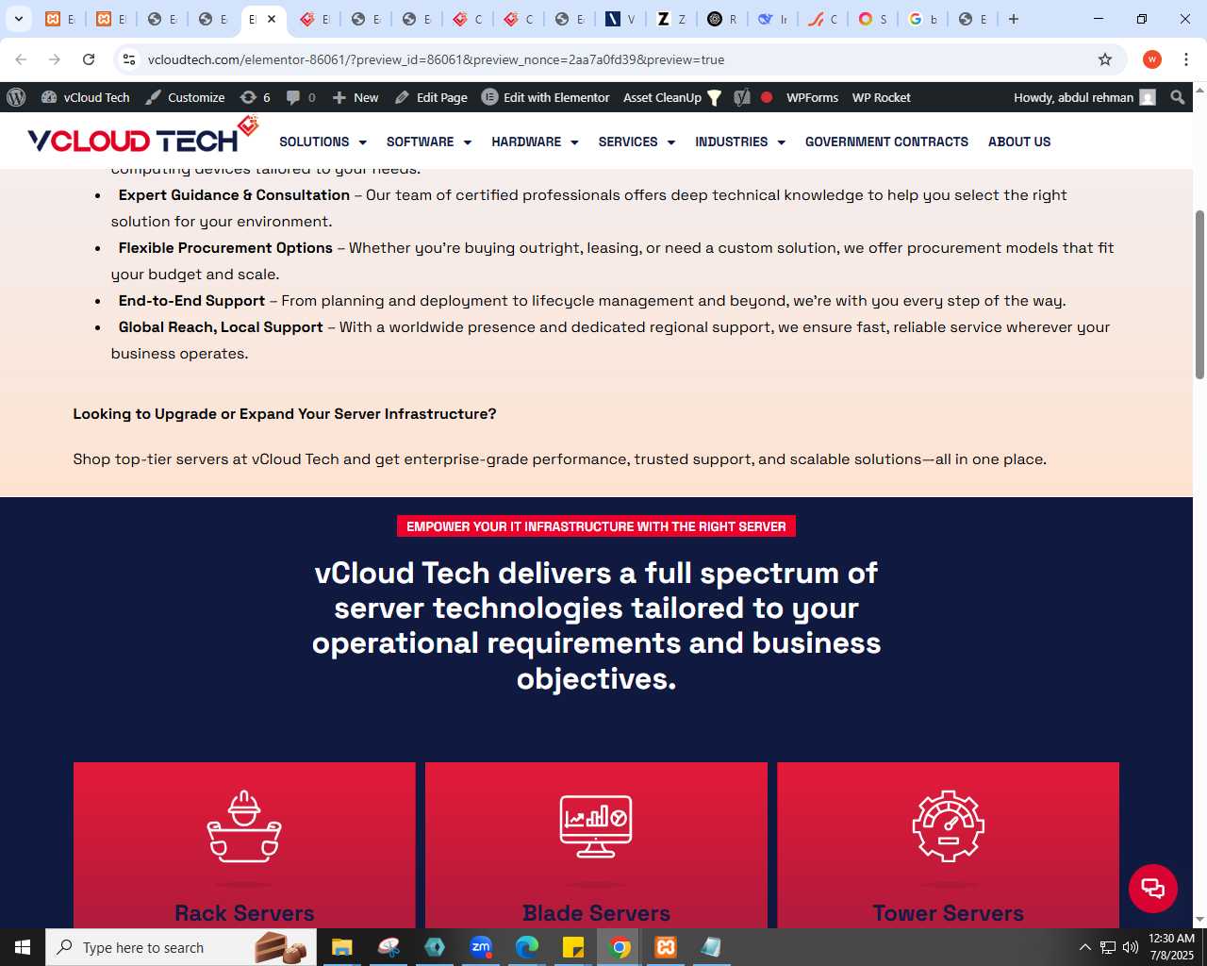
Task: Show hidden system tray icons
Action: coord(1084,947)
